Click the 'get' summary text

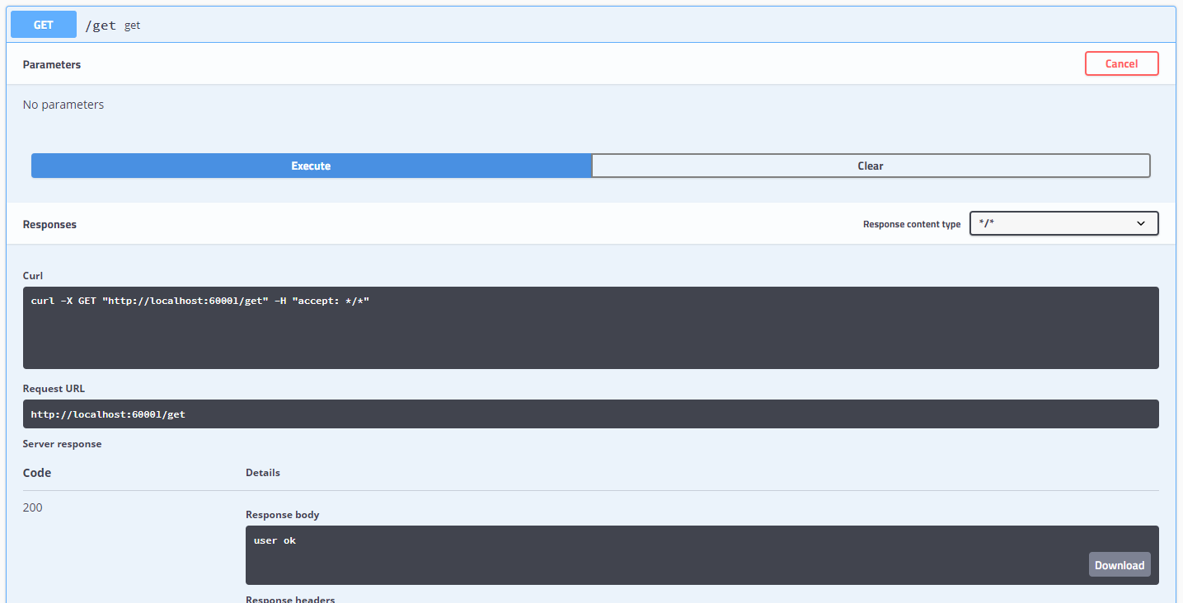(x=132, y=26)
